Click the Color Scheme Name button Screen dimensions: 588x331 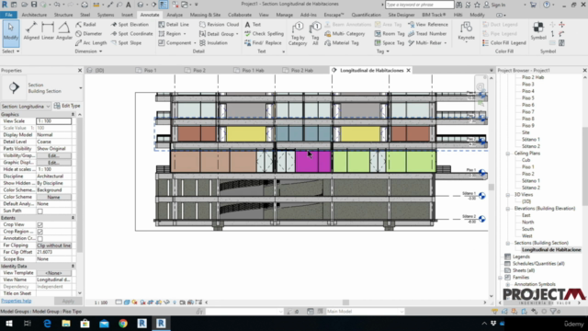[53, 197]
